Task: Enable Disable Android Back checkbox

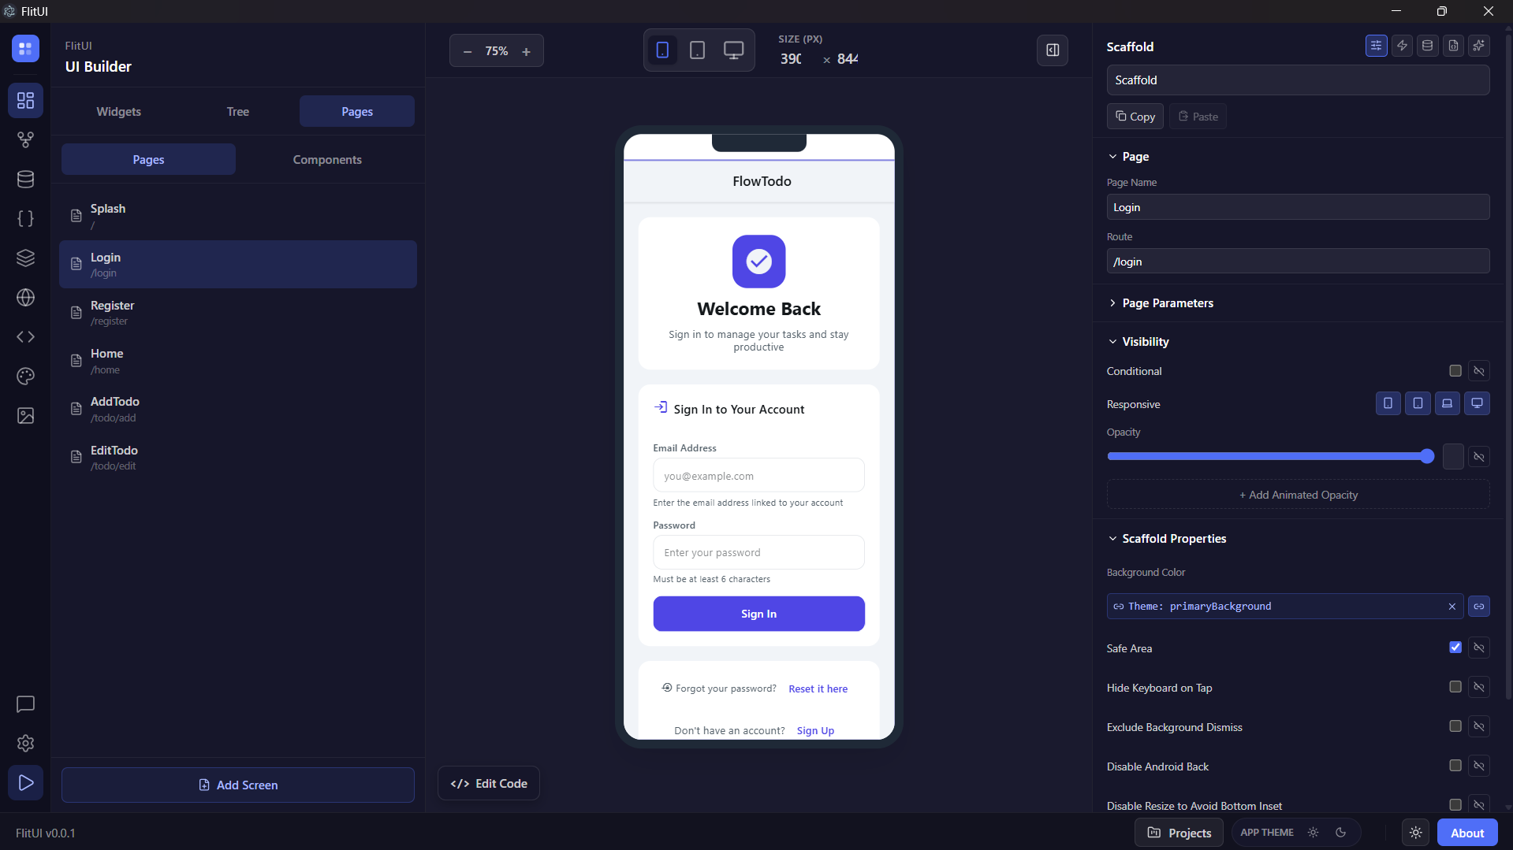Action: tap(1455, 766)
